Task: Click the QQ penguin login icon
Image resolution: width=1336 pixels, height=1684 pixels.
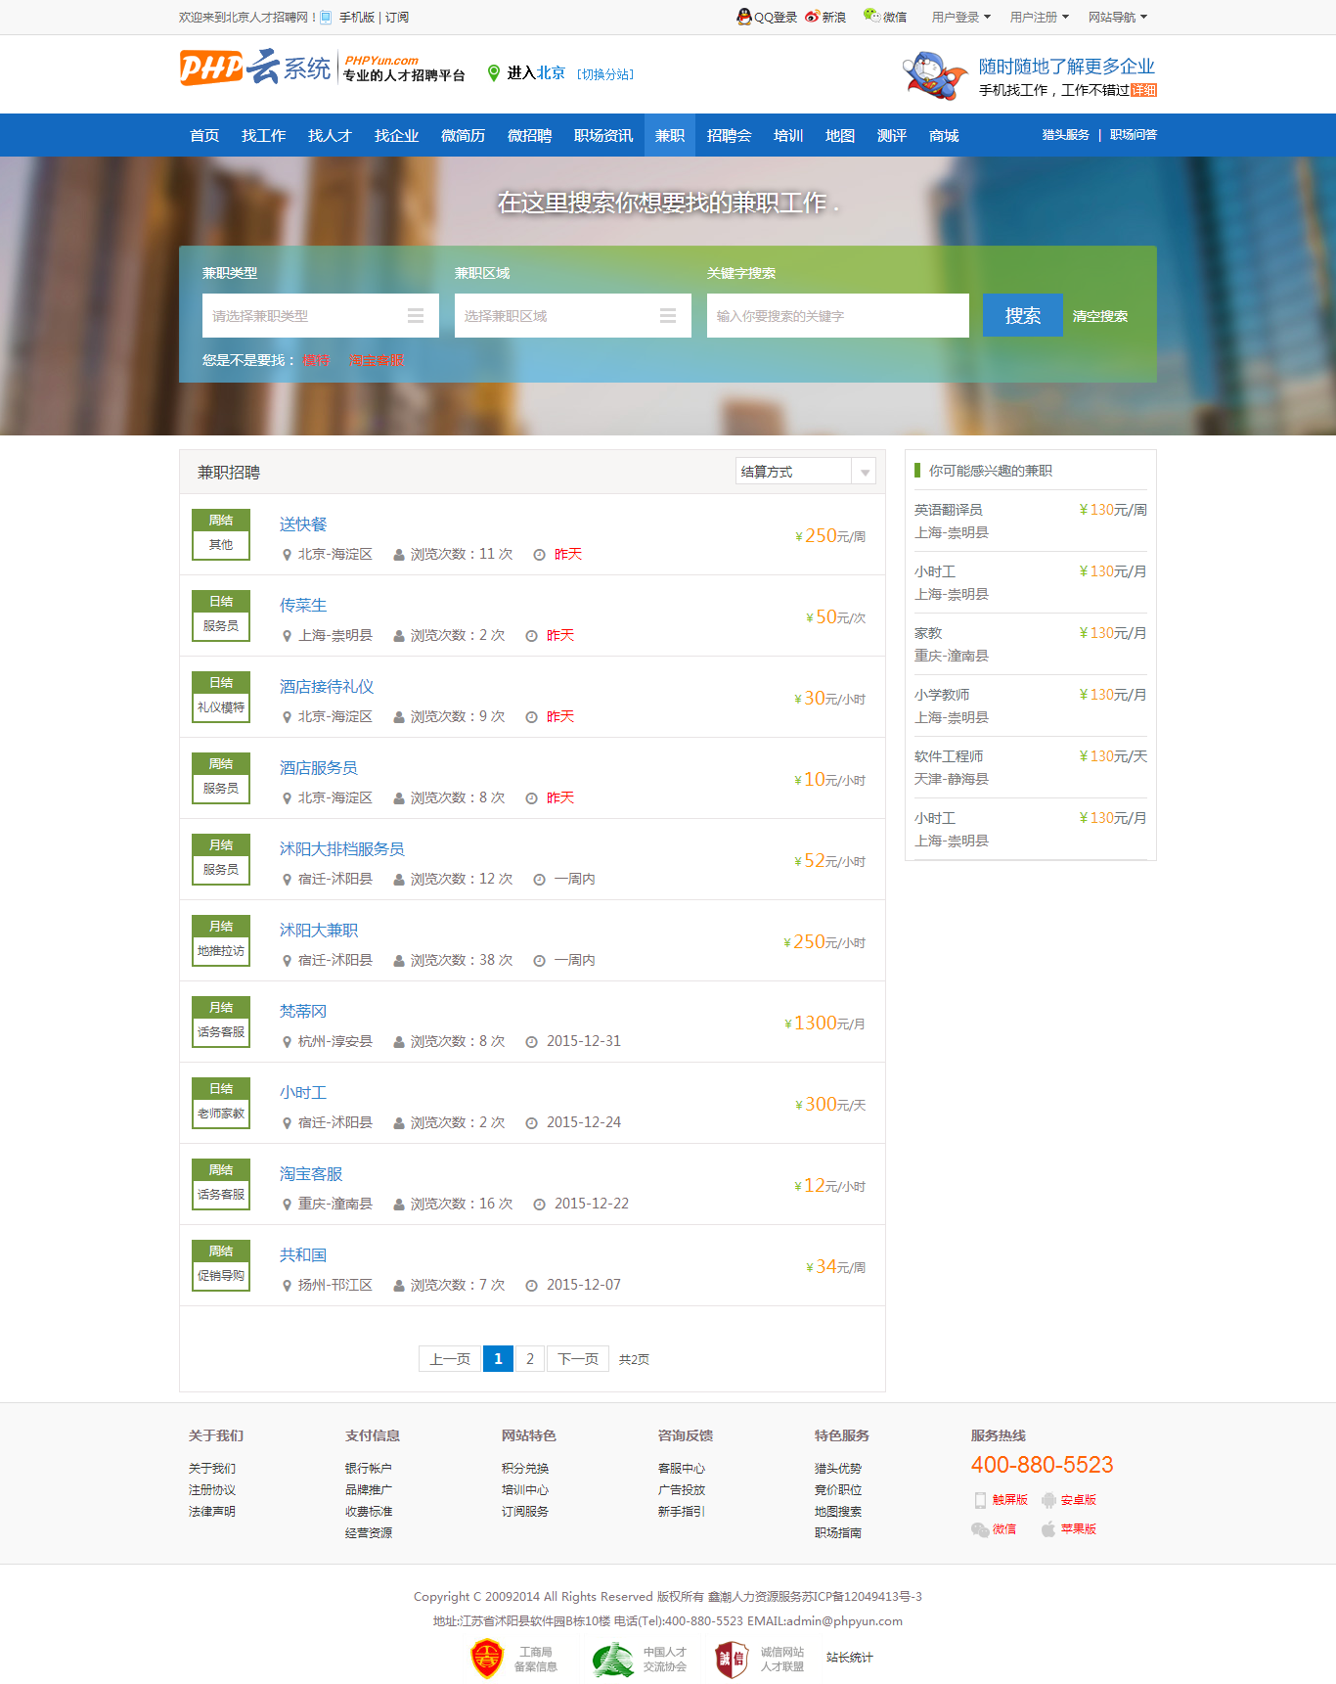Action: pyautogui.click(x=744, y=17)
